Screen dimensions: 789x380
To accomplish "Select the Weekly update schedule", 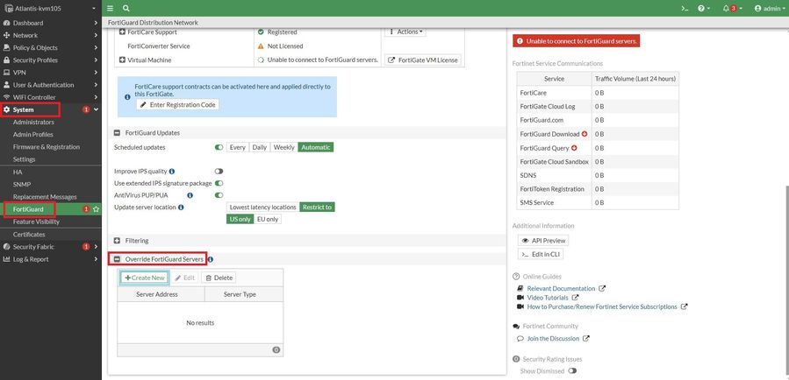I will click(283, 147).
